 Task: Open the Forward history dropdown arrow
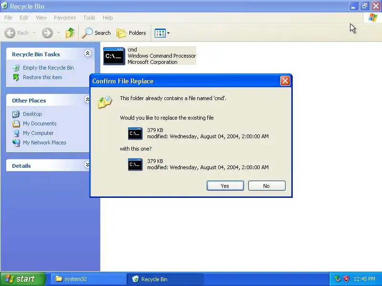[x=58, y=33]
